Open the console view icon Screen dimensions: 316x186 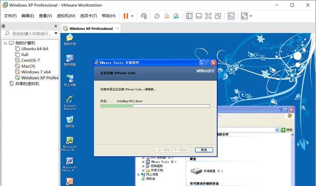[x=231, y=16]
